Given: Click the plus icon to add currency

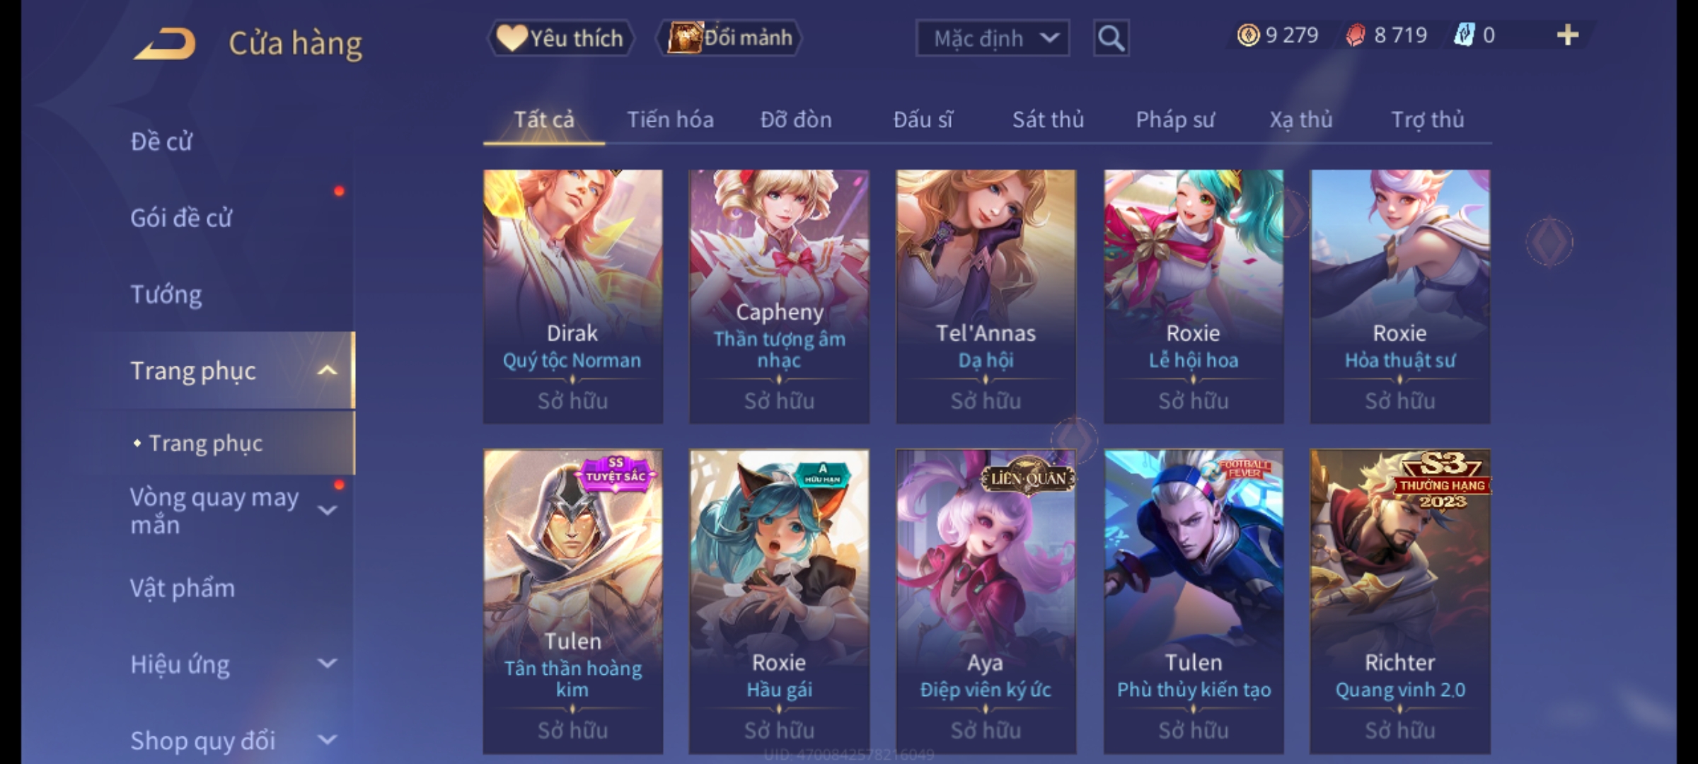Looking at the screenshot, I should (x=1568, y=35).
